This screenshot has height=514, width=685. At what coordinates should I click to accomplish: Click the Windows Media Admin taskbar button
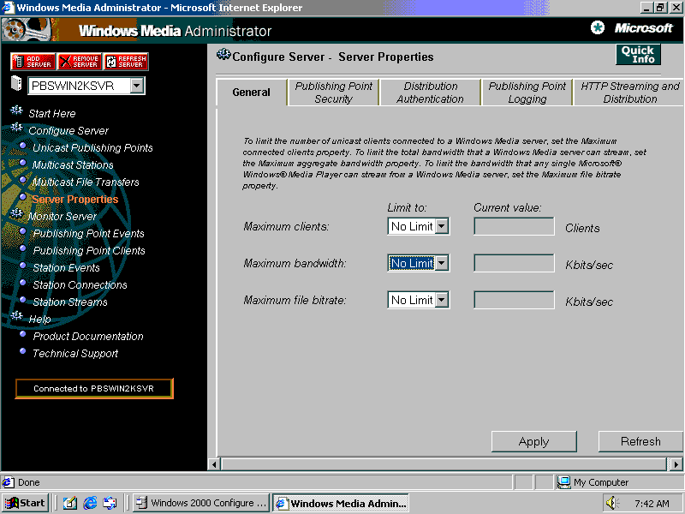pyautogui.click(x=341, y=503)
